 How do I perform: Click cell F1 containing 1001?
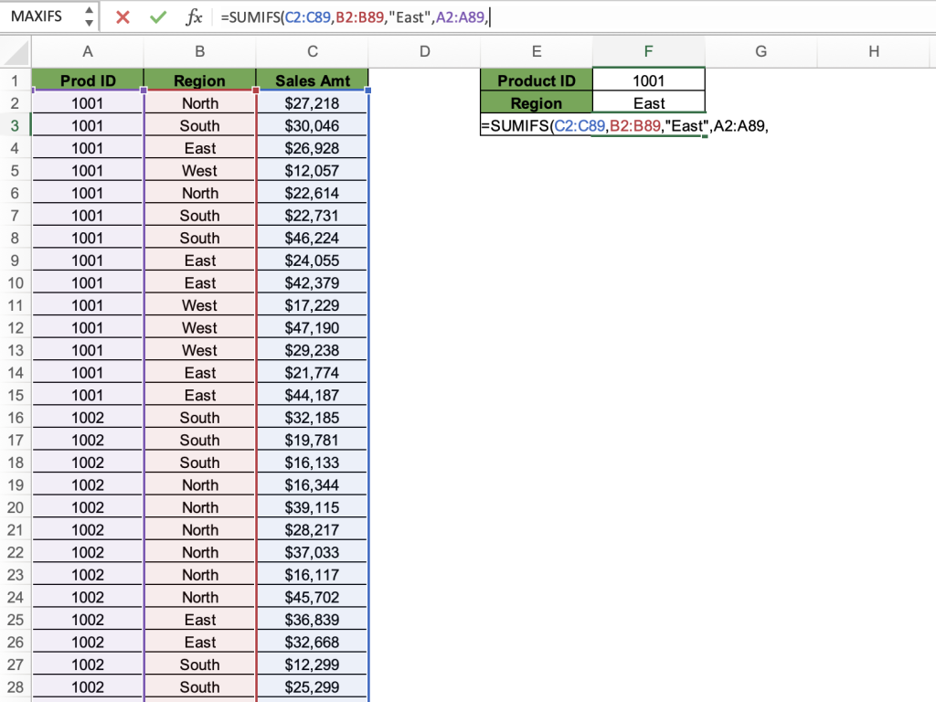click(648, 80)
